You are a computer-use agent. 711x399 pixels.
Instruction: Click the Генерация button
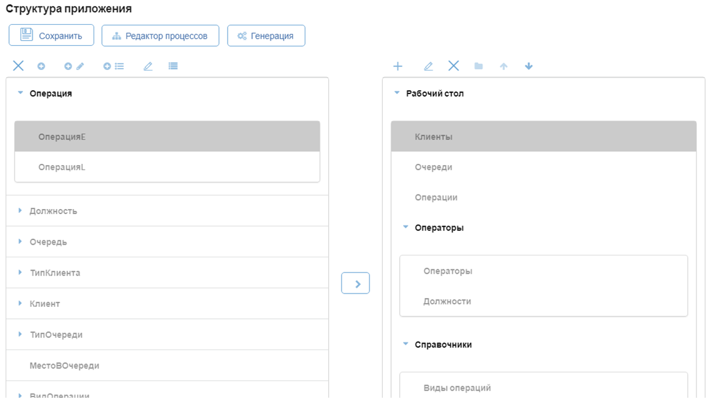[266, 36]
